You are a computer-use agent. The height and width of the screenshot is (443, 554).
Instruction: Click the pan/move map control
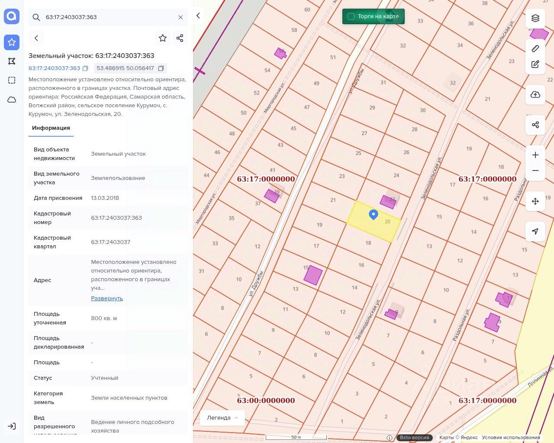pyautogui.click(x=535, y=201)
